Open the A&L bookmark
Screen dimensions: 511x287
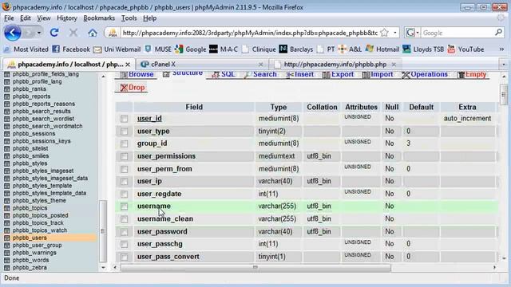pyautogui.click(x=350, y=49)
